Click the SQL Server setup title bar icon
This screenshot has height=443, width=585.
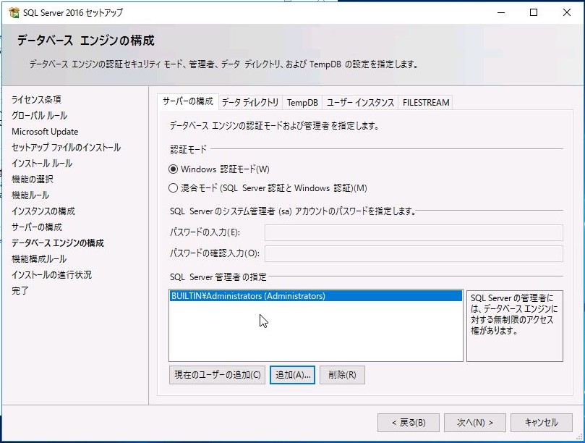point(14,12)
